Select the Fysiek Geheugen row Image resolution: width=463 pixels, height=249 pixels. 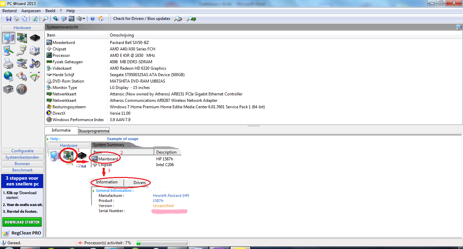(x=254, y=62)
